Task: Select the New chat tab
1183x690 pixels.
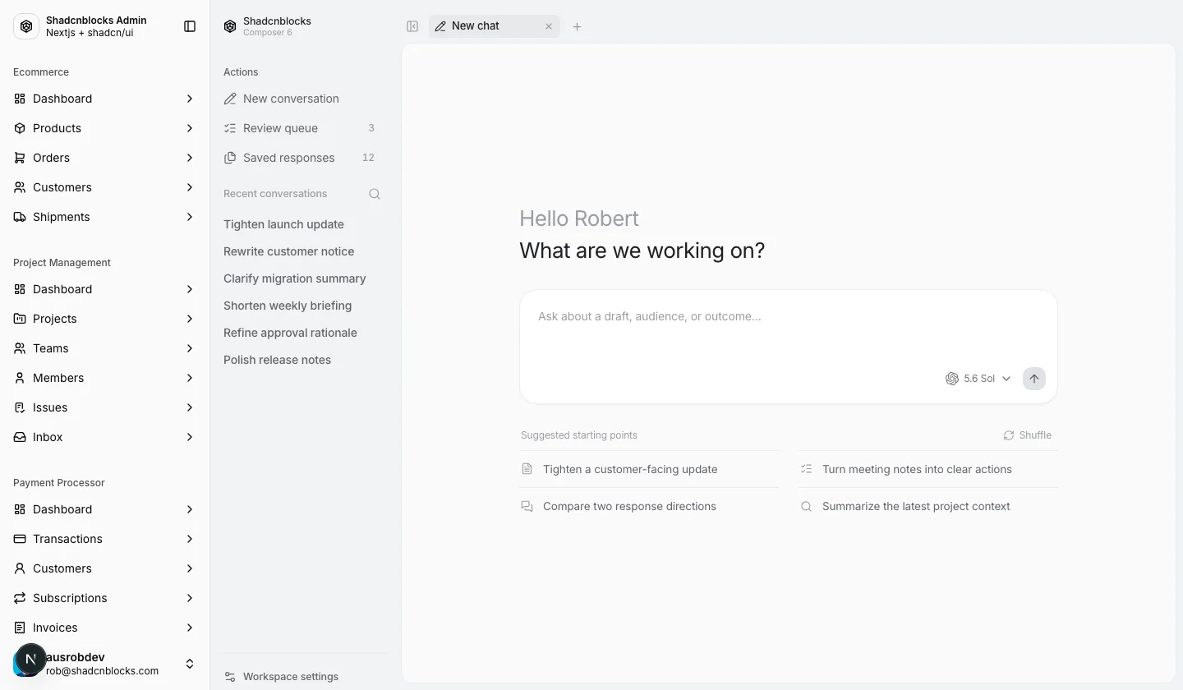Action: pos(495,26)
